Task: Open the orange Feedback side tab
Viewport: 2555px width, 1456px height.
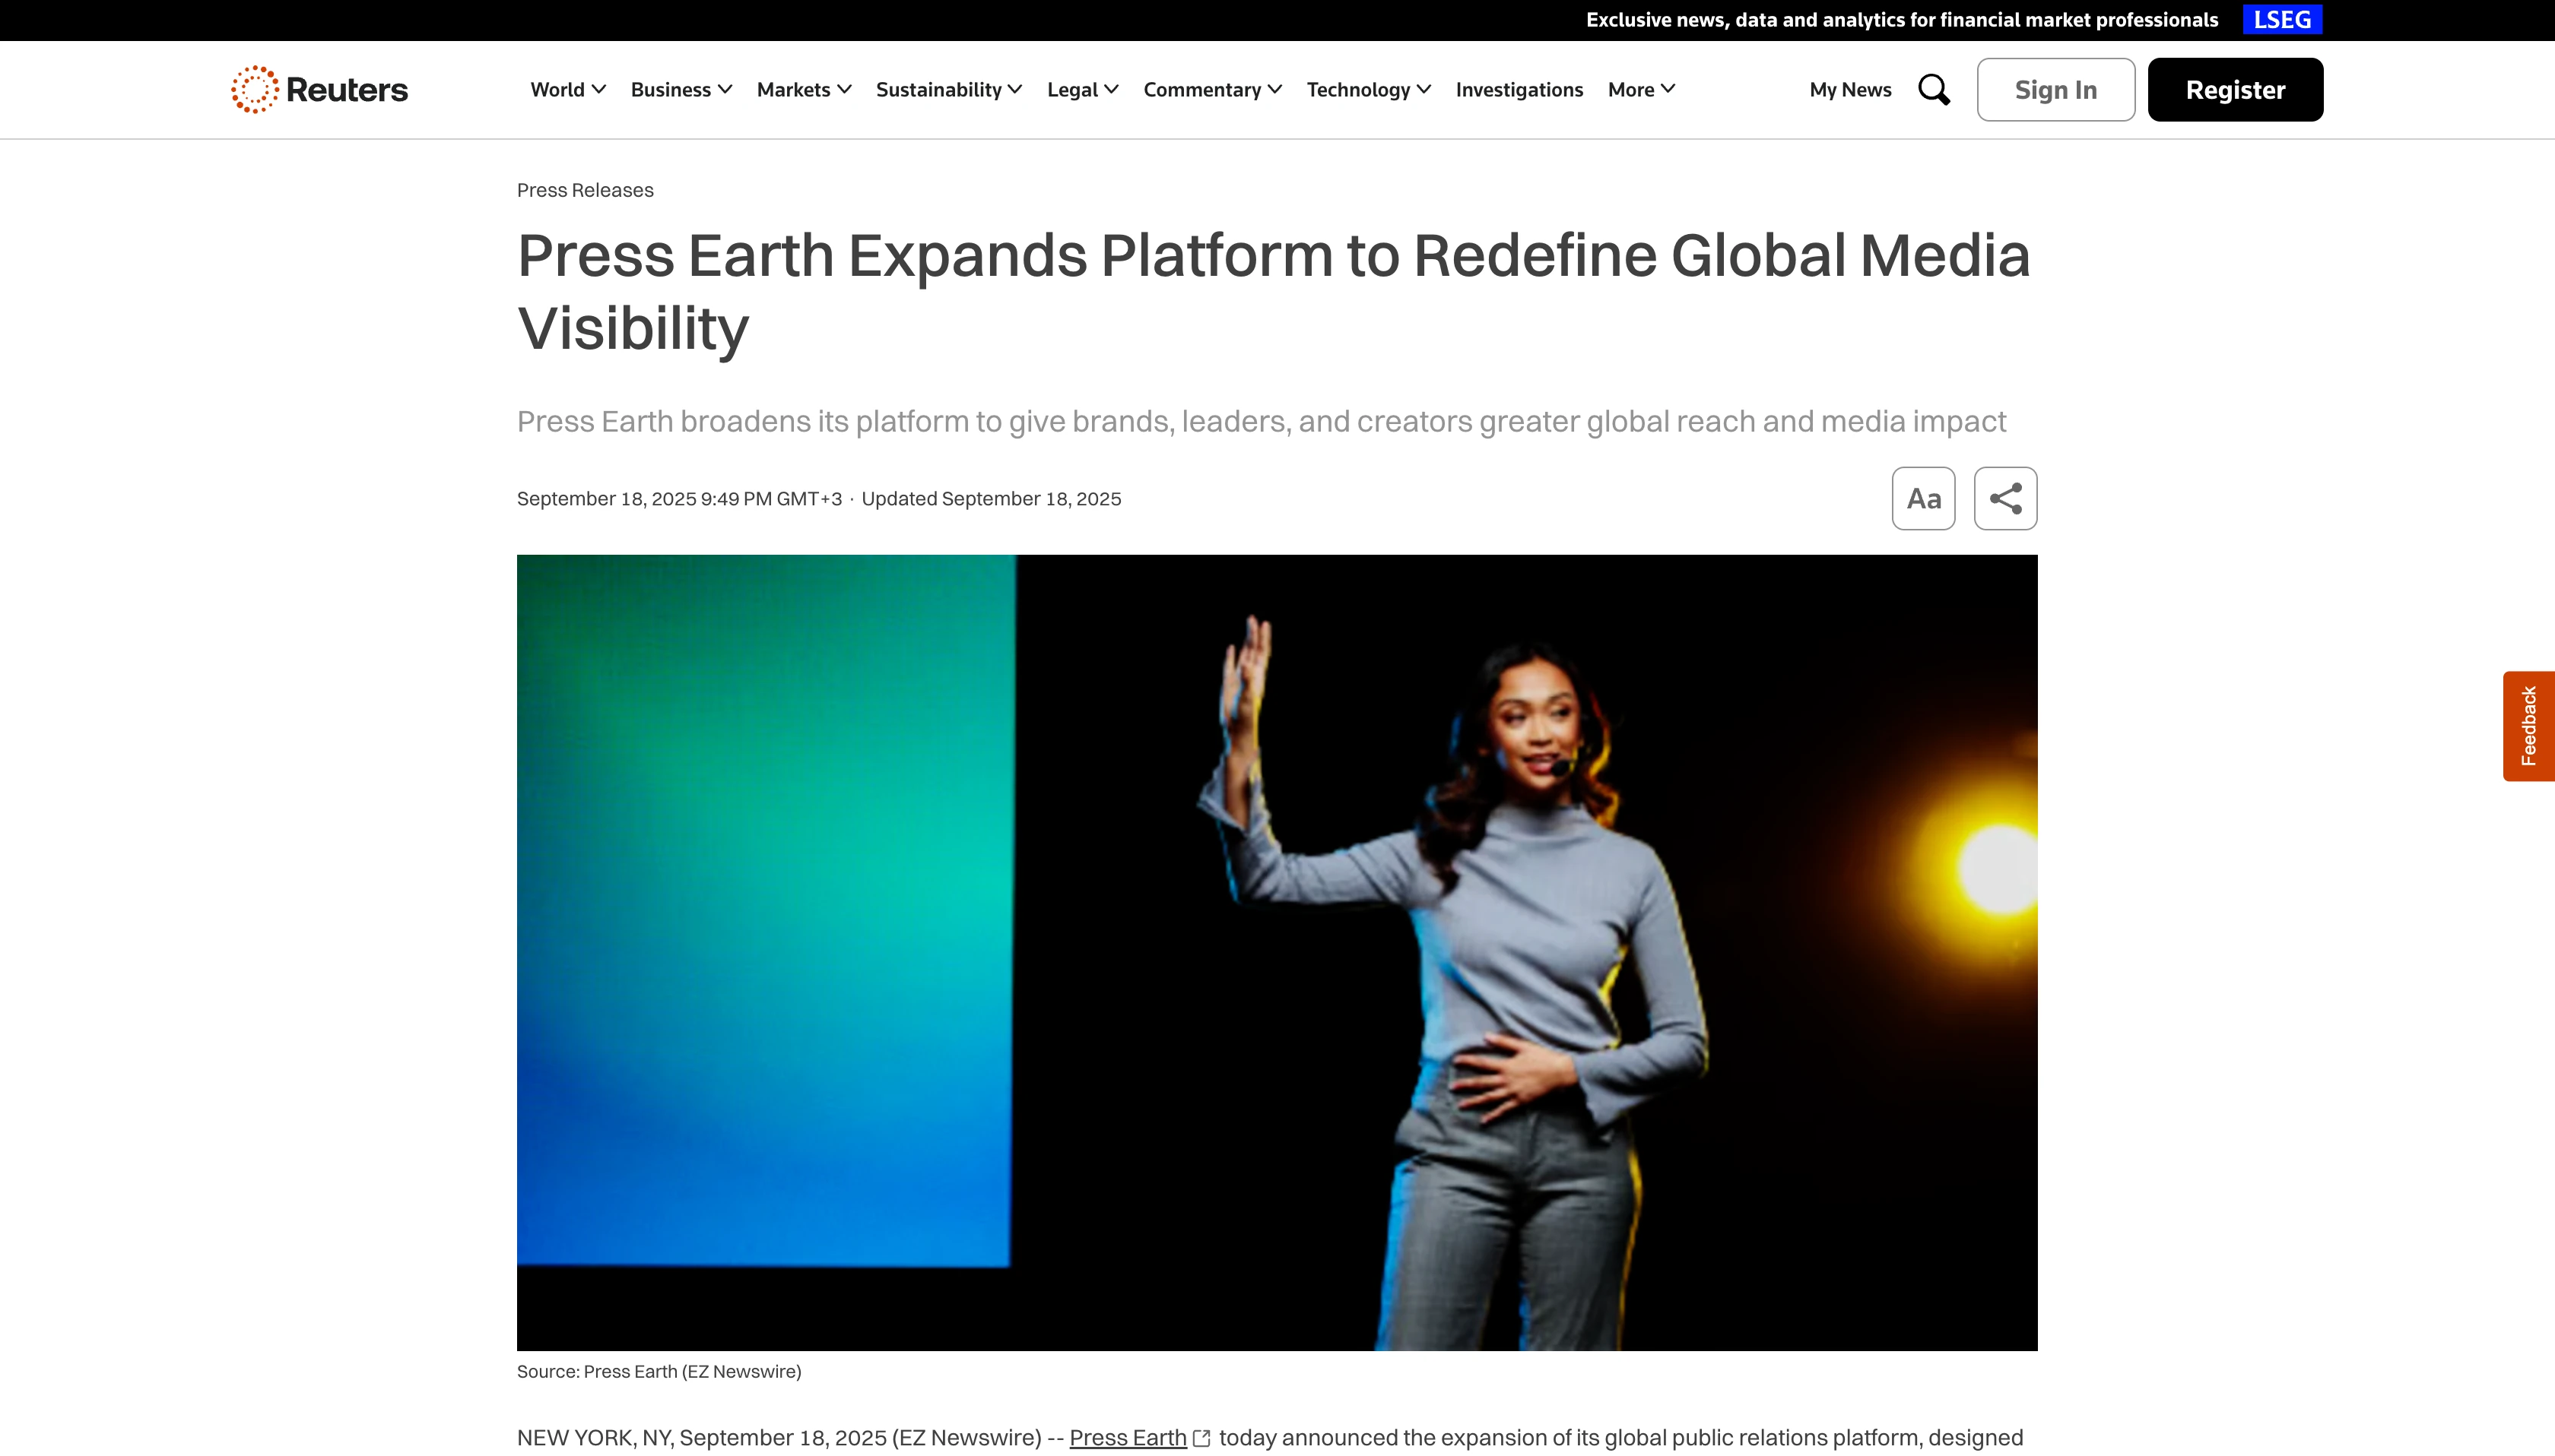Action: point(2528,726)
